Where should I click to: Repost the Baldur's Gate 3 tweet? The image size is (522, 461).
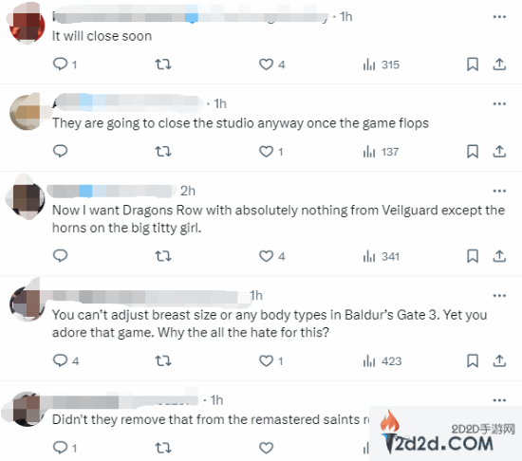point(163,360)
